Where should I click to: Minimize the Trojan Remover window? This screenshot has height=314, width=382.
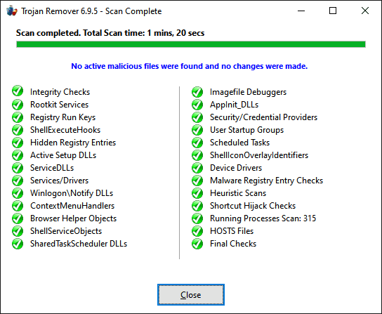301,11
